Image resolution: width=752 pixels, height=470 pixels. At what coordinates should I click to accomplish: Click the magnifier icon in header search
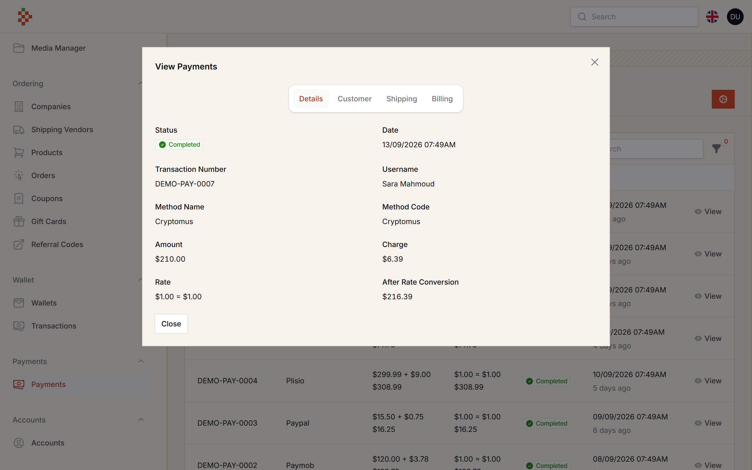pos(582,17)
